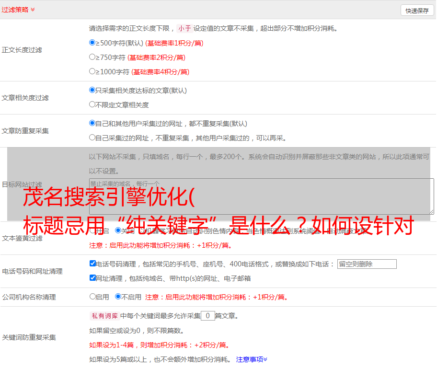This screenshot has width=437, height=368.
Task: Select 关闭 for 文本鉴黄过滤
Action: tap(118, 230)
